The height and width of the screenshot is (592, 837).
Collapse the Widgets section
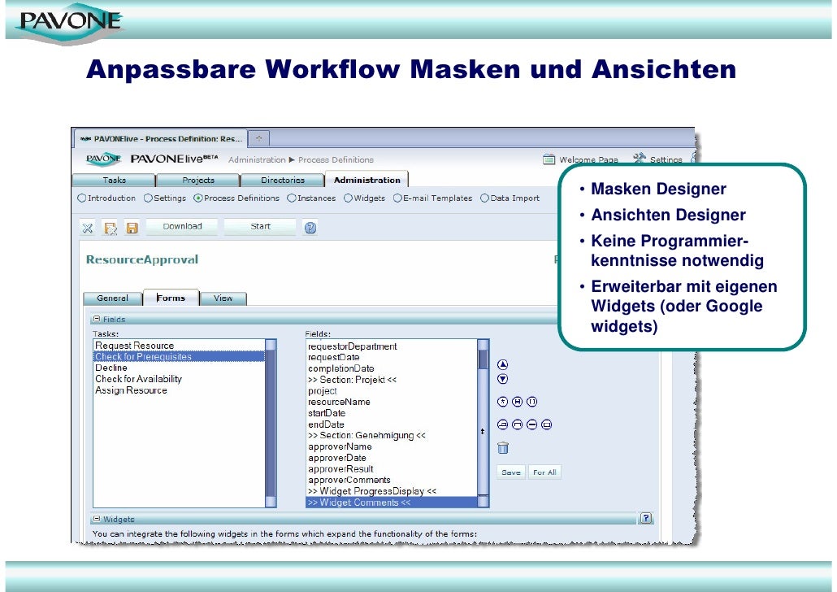[x=97, y=519]
